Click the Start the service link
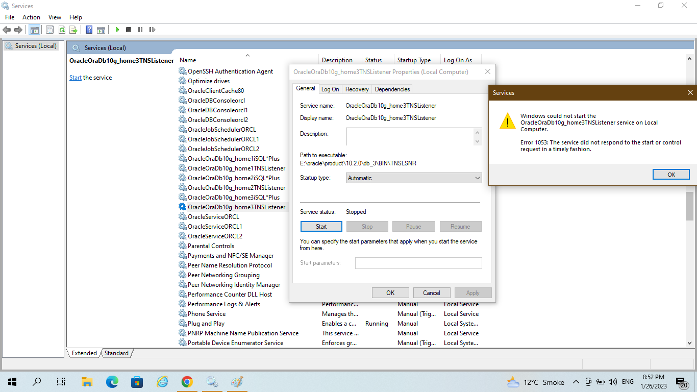The width and height of the screenshot is (697, 392). [x=76, y=78]
